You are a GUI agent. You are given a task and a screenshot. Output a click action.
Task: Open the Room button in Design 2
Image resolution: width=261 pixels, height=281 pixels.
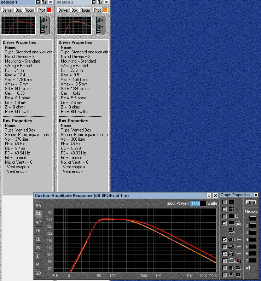(x=85, y=10)
